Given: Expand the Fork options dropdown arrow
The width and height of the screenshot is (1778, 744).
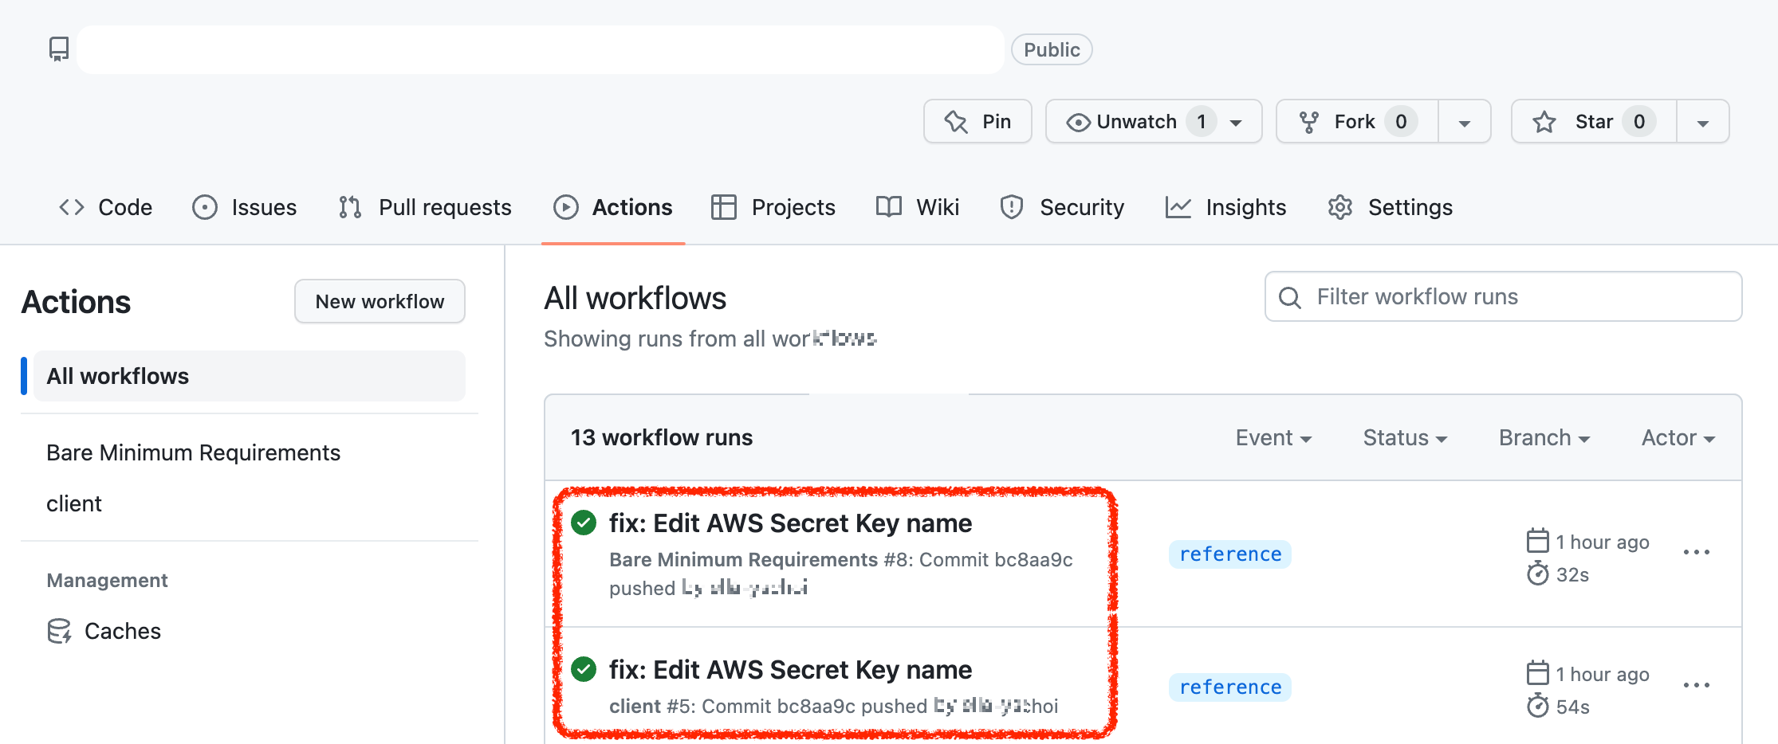Looking at the screenshot, I should coord(1465,123).
